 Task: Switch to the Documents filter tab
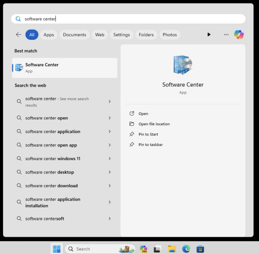coord(74,35)
